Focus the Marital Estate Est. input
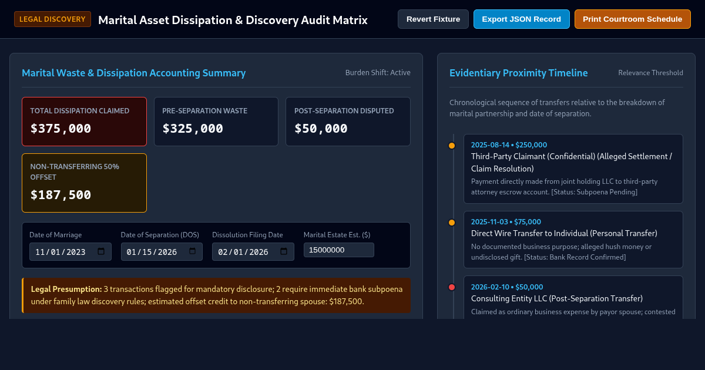Viewport: 705px width, 370px height. [338, 250]
